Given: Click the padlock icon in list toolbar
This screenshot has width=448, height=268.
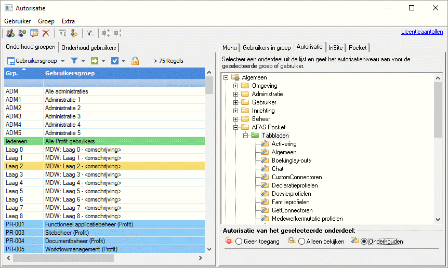Looking at the screenshot, I should click(135, 61).
